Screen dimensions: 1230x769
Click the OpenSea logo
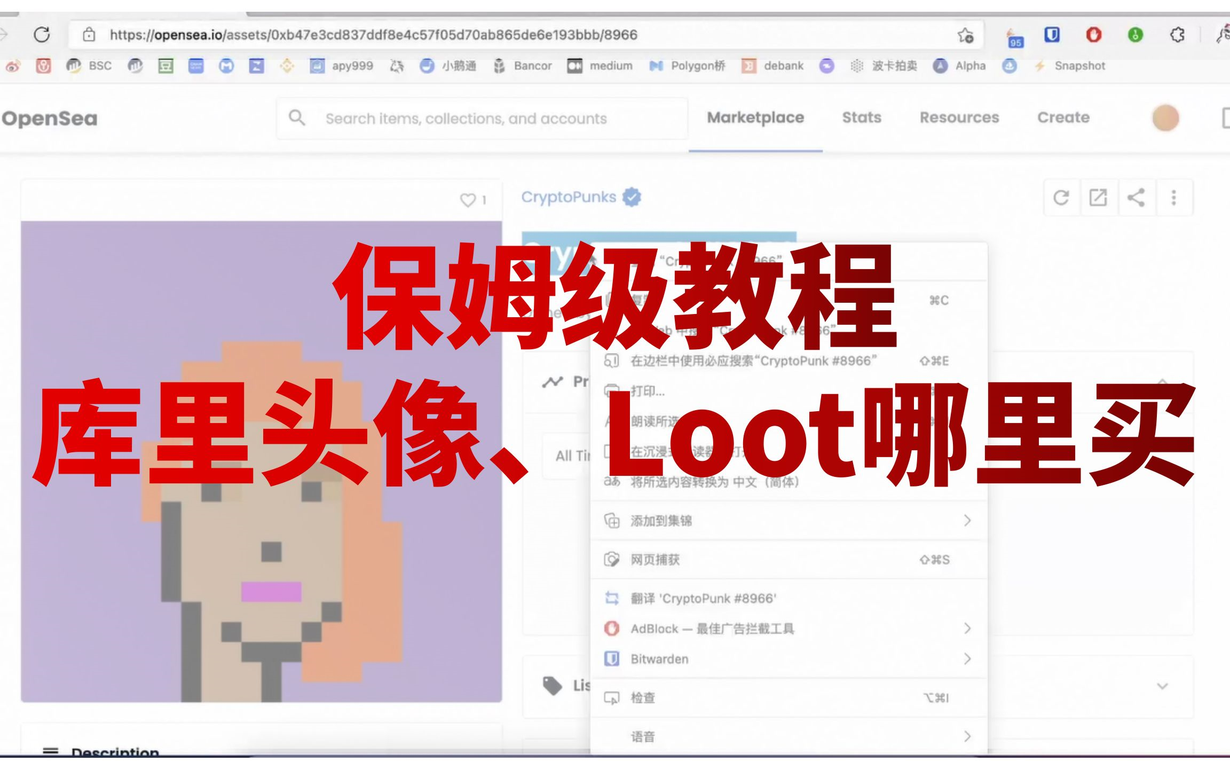[49, 119]
